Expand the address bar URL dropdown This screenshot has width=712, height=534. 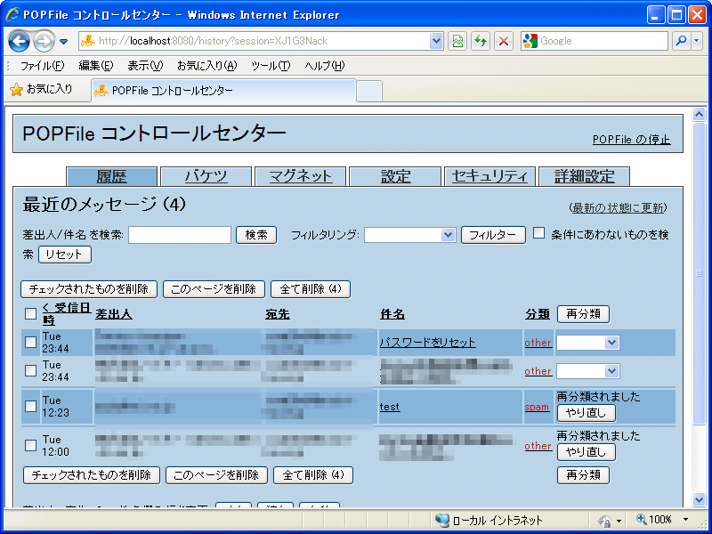pyautogui.click(x=436, y=41)
